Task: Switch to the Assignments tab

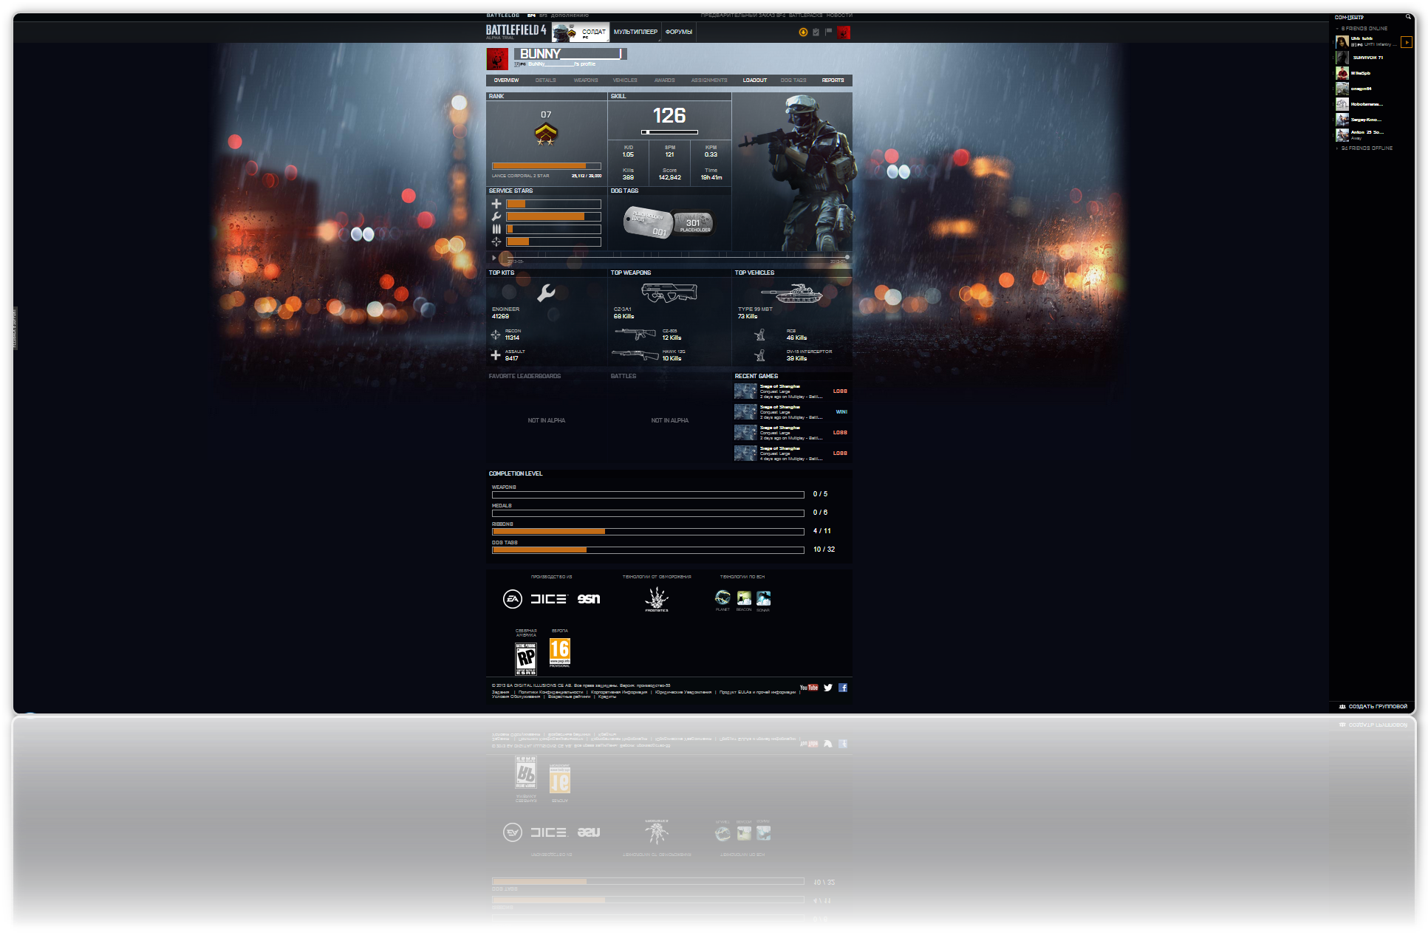Action: [x=709, y=80]
